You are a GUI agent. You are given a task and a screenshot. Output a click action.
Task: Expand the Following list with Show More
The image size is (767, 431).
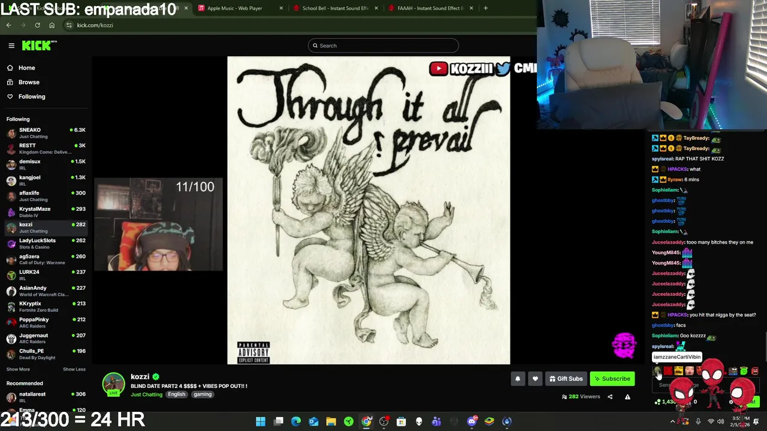coord(18,369)
